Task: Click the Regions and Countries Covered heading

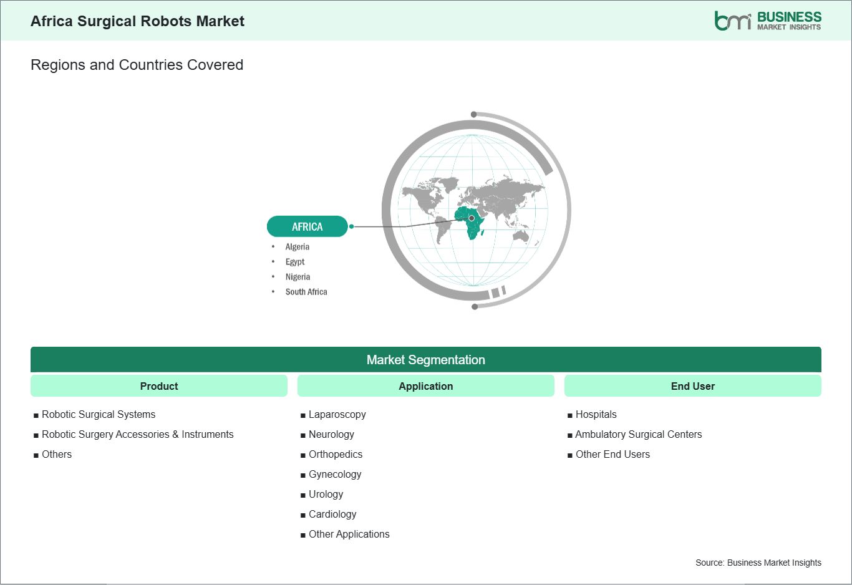Action: pos(137,65)
